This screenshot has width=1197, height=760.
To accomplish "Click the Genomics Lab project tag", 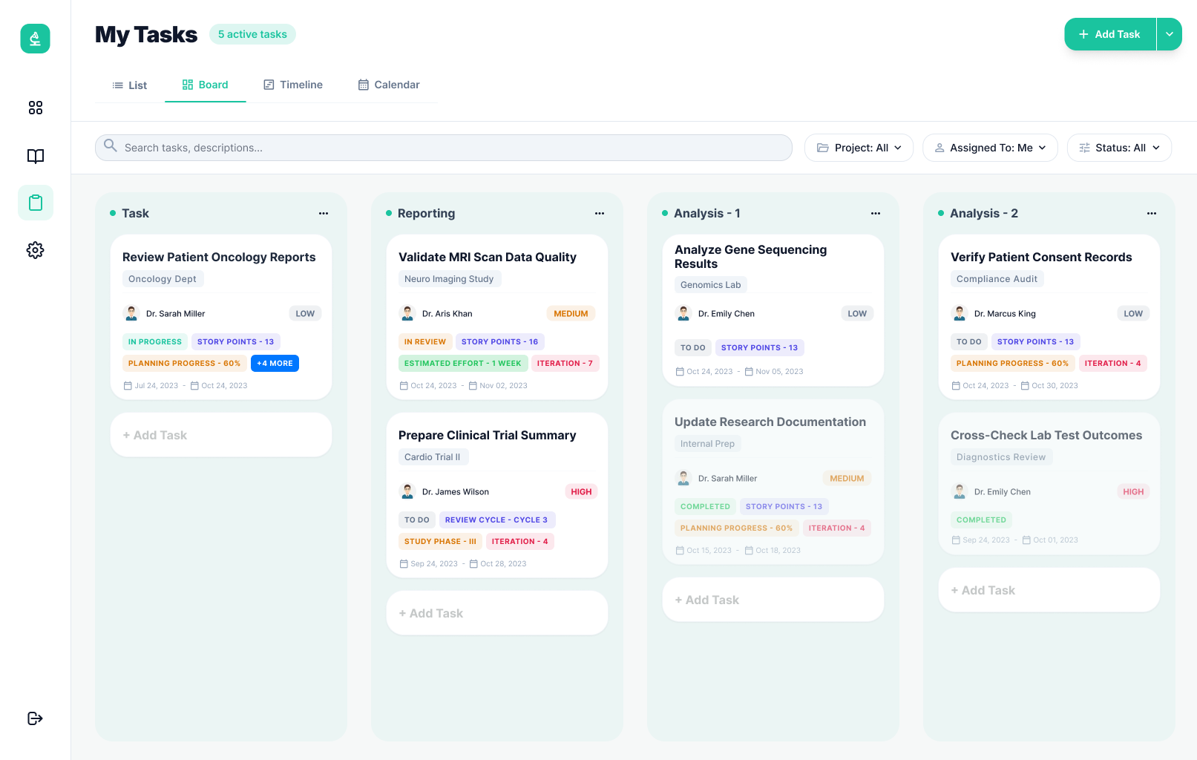I will point(711,285).
